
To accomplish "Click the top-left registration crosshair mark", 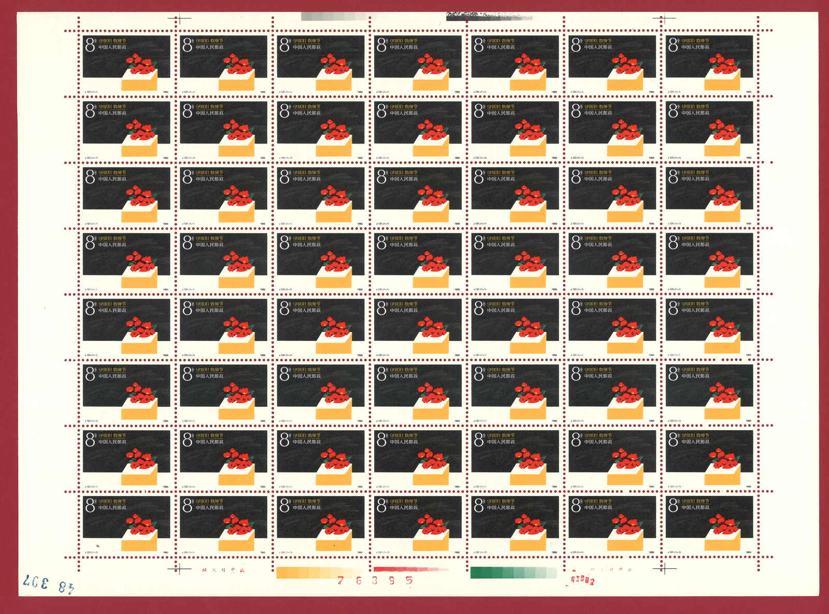I will click(176, 19).
